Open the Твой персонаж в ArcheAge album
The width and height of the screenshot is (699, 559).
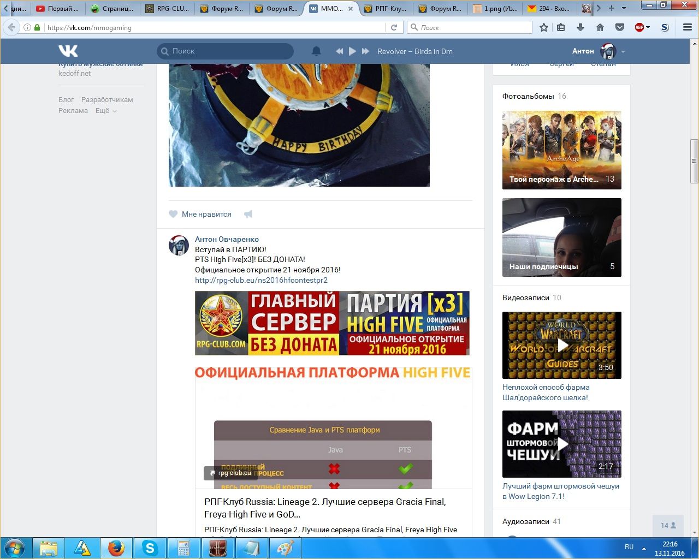click(x=562, y=150)
